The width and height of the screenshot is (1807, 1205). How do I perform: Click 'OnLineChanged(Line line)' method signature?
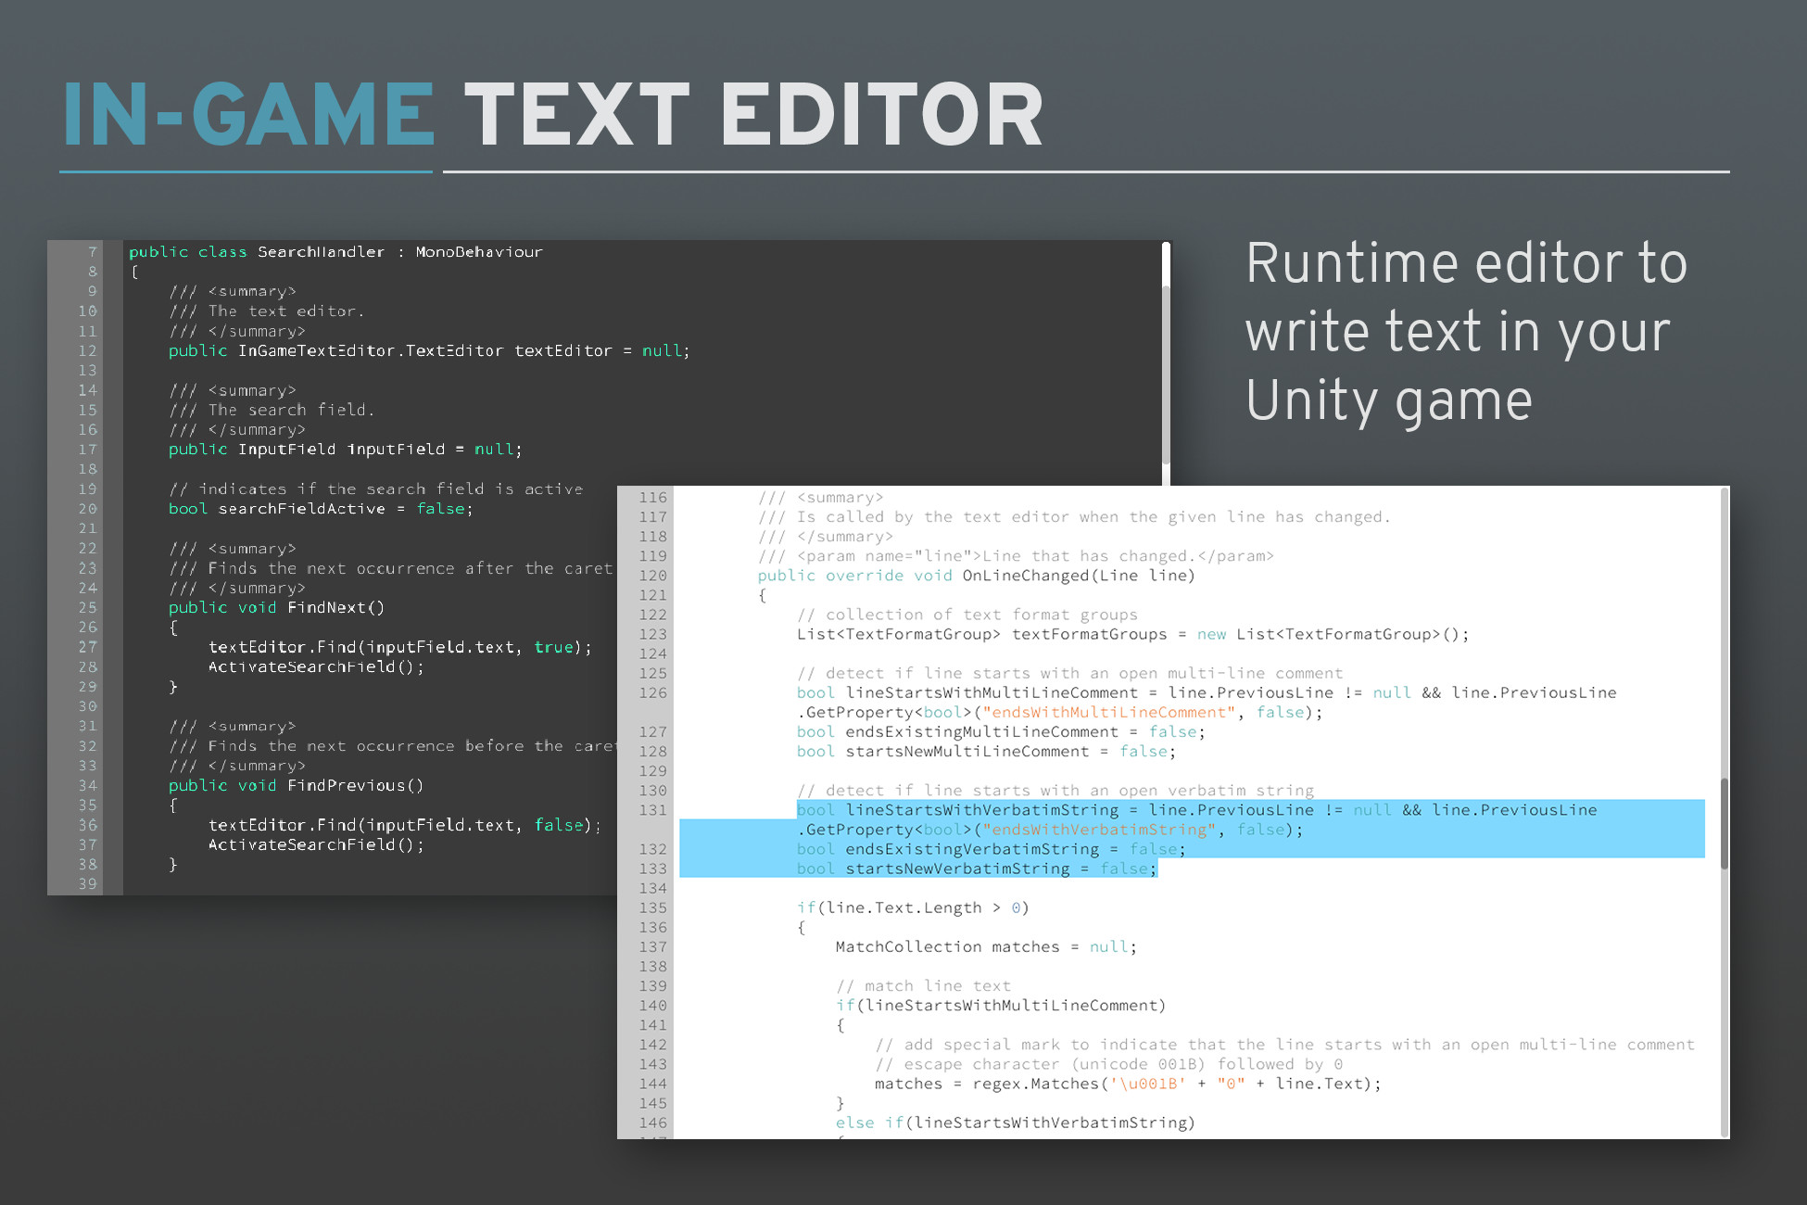pos(1078,576)
